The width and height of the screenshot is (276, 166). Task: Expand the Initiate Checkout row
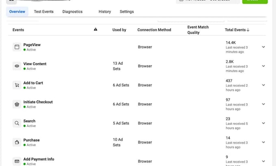(x=263, y=104)
